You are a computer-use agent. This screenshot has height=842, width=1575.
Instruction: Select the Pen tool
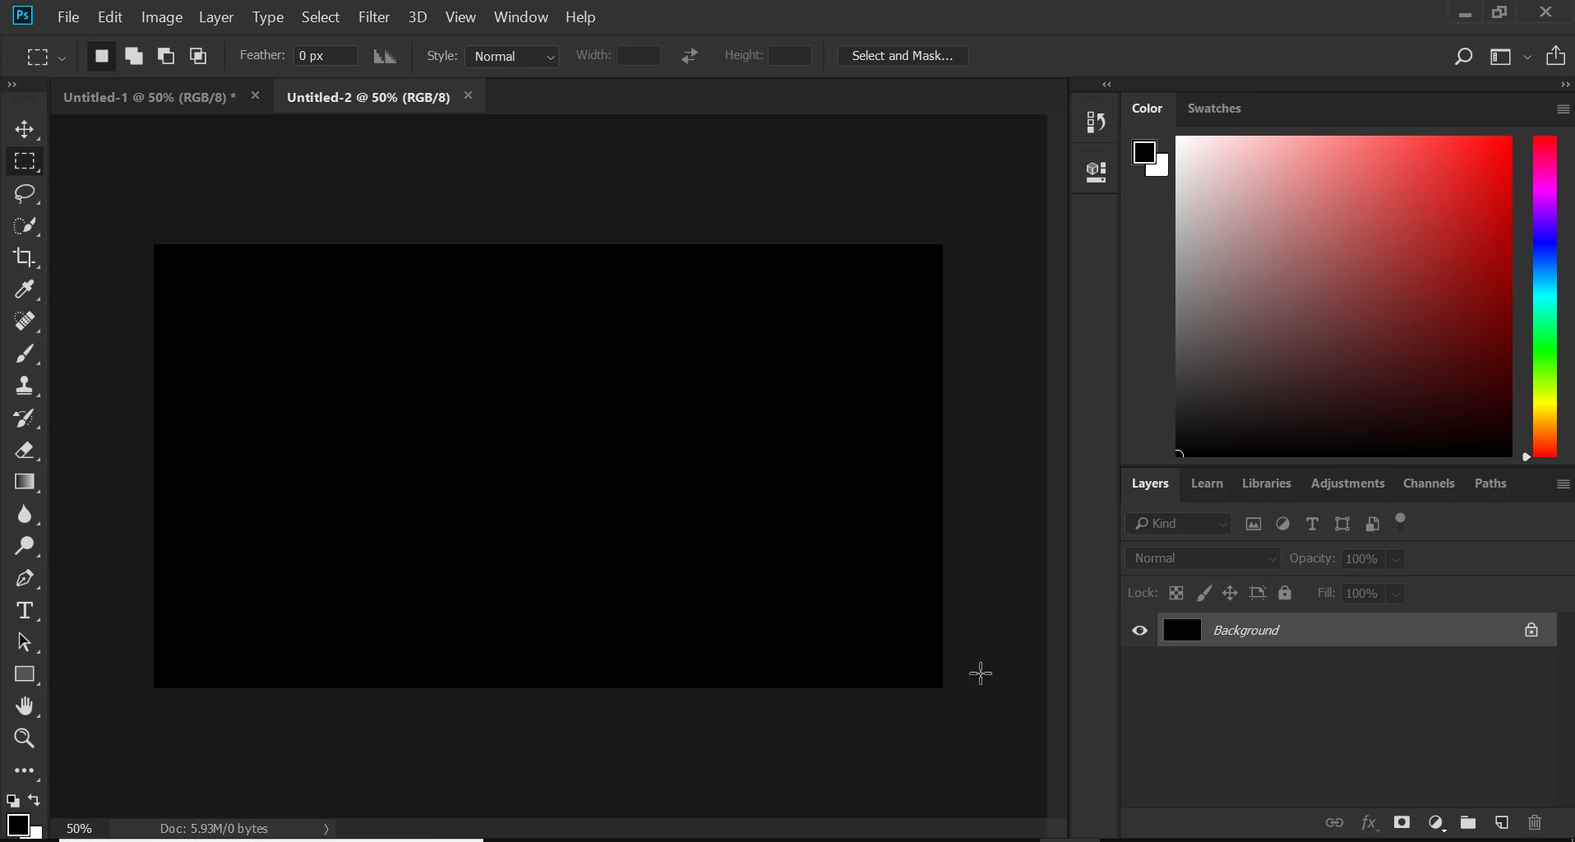click(x=25, y=579)
